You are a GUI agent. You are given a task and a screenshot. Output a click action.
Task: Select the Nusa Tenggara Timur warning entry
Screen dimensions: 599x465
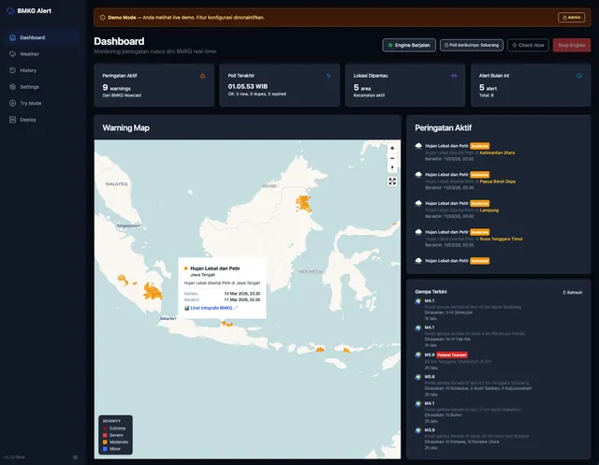pyautogui.click(x=498, y=239)
